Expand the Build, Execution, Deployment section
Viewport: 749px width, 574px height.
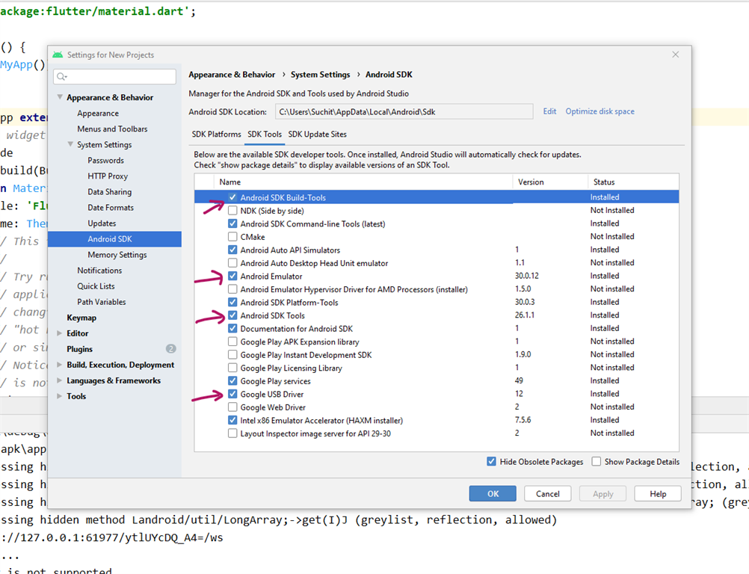[x=60, y=365]
